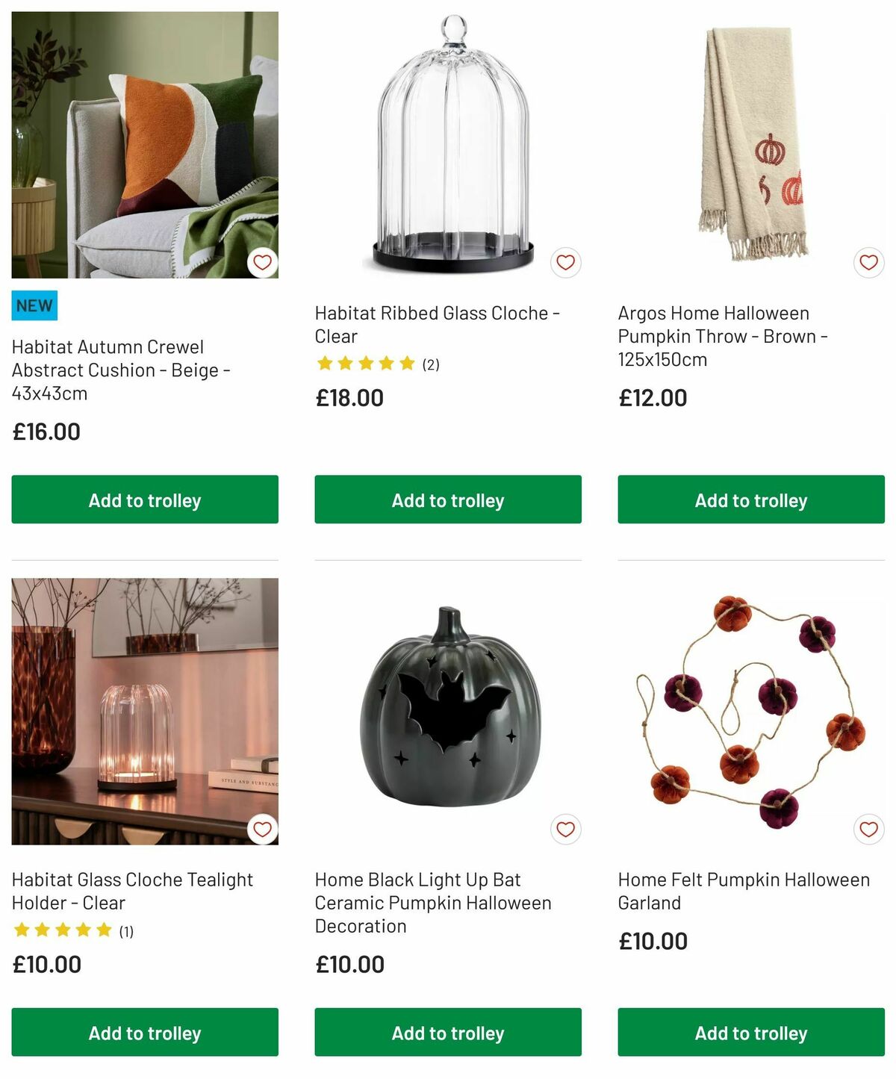The width and height of the screenshot is (896, 1079).
Task: Favourite the Habitat Autumn Crewel Abstract Cushion
Action: tap(263, 262)
